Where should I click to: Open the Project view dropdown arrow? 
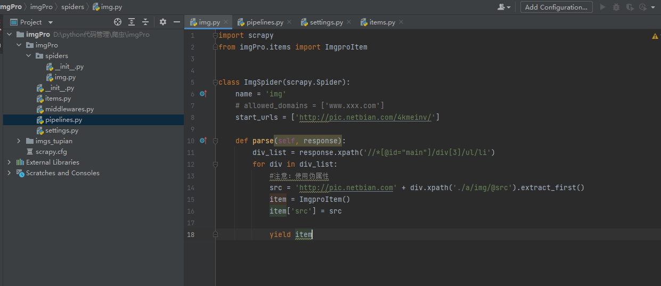51,22
